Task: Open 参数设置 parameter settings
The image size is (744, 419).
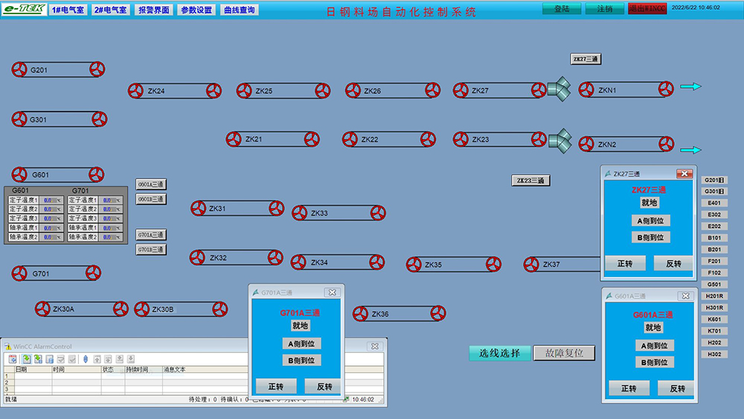Action: coord(196,10)
